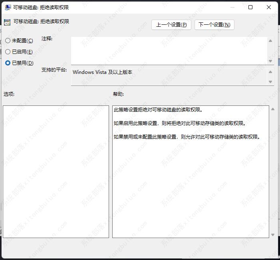Click the down arrow of 帮助 scrollbar

tap(273, 235)
